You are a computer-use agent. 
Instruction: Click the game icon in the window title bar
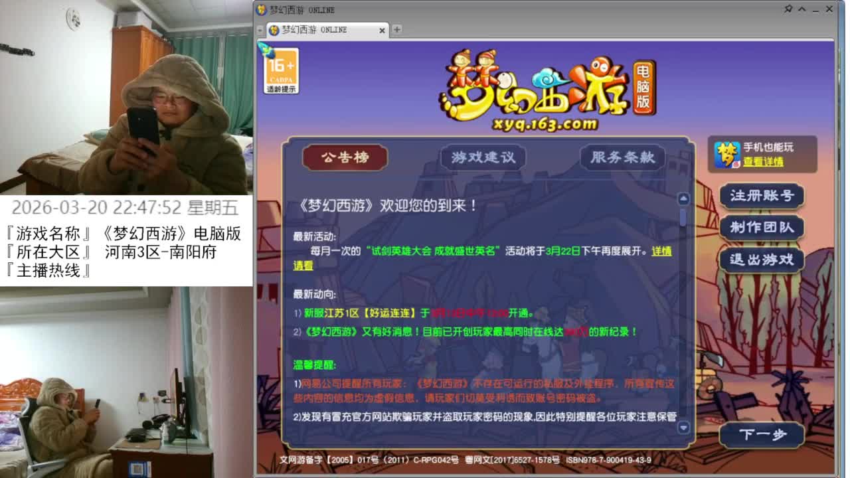click(x=262, y=10)
